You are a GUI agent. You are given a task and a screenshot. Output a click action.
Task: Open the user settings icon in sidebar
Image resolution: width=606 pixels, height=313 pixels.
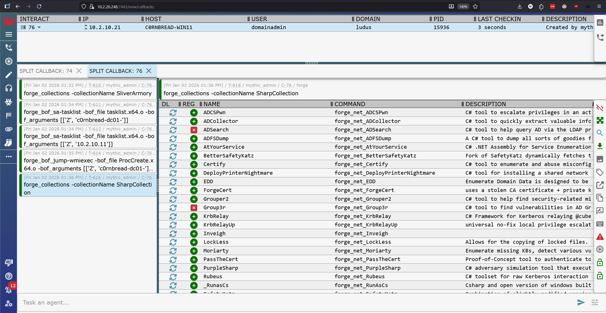click(9, 303)
